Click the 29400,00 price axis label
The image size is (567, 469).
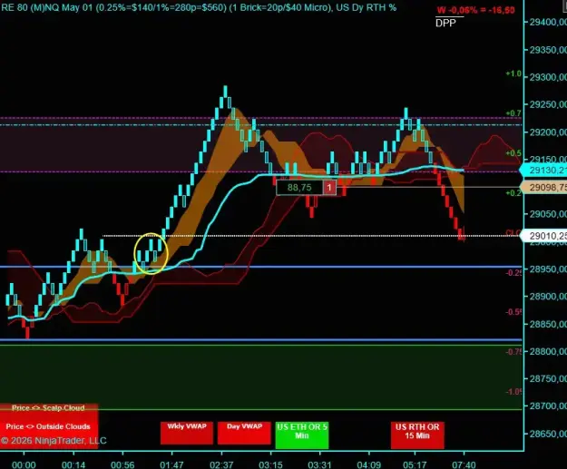click(x=548, y=22)
